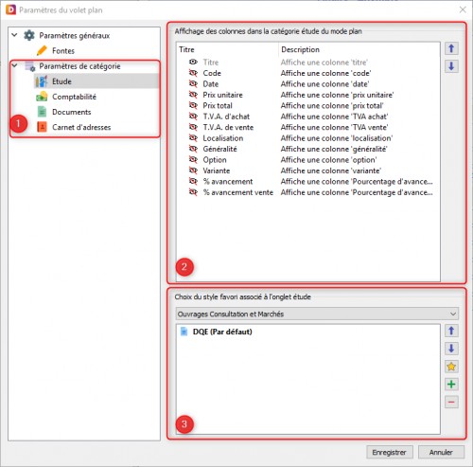
Task: Move DQE style down in favorites list
Action: pyautogui.click(x=451, y=349)
